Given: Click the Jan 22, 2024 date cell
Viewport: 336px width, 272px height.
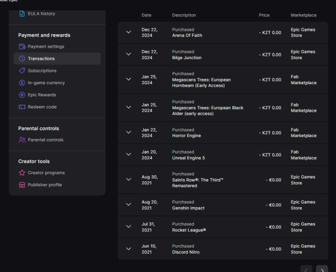Looking at the screenshot, I should [149, 133].
